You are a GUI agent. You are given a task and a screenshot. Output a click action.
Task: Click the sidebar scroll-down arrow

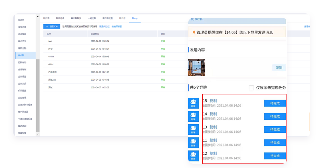[38, 134]
